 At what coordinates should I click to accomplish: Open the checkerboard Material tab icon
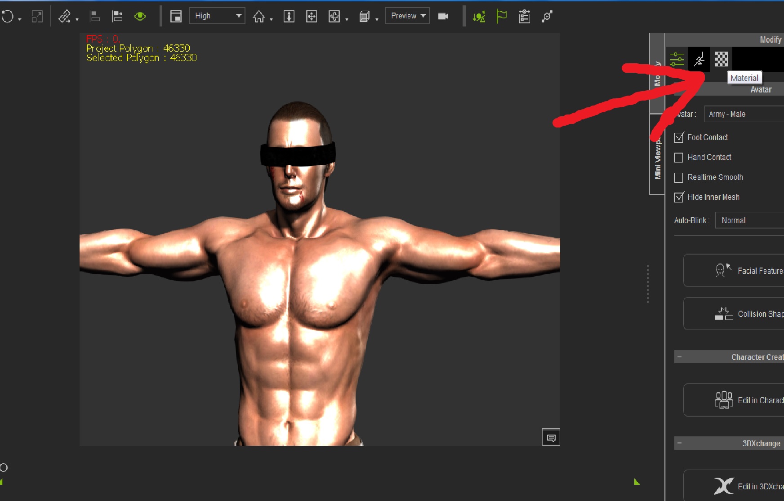point(721,59)
